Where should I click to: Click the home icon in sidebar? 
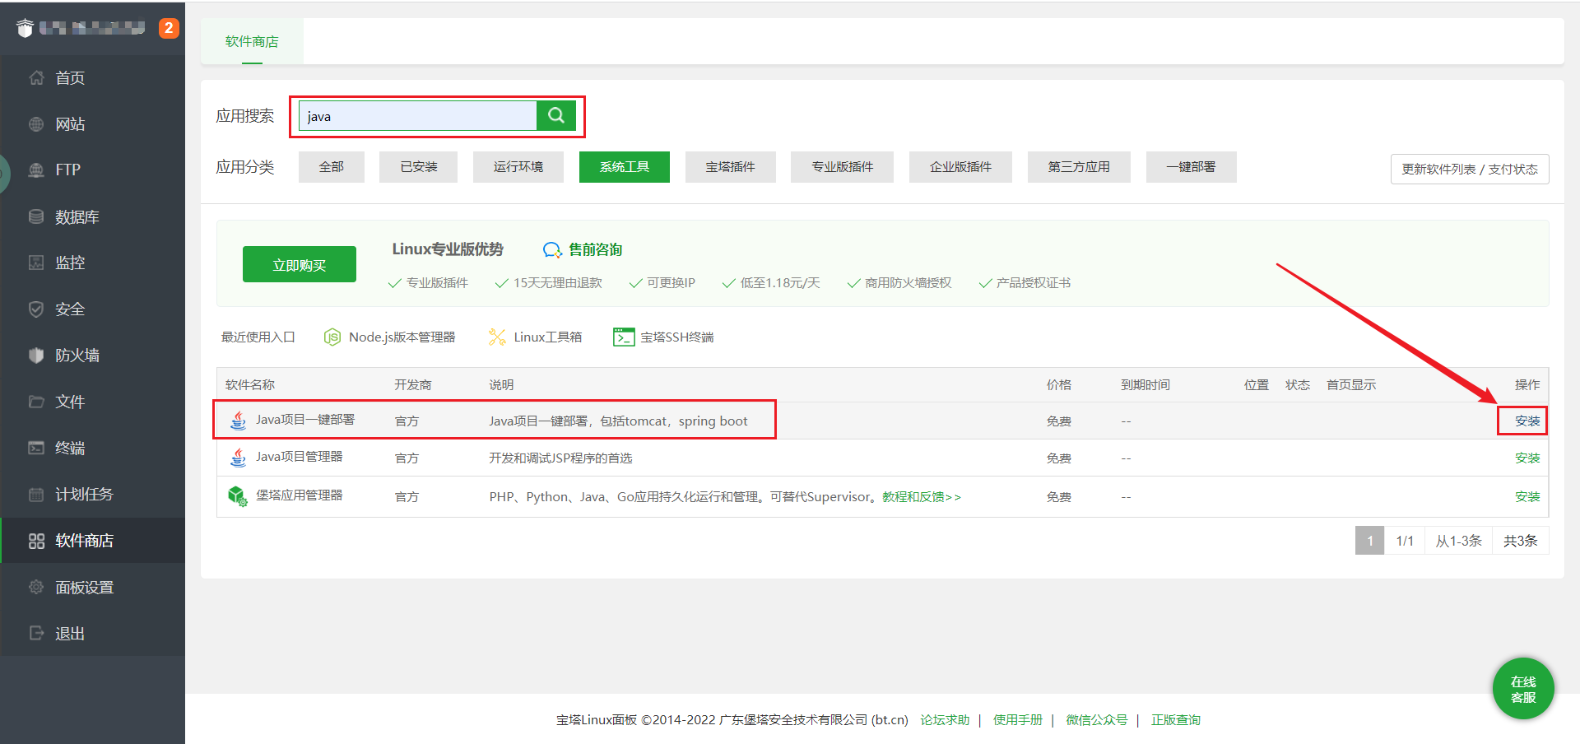tap(36, 77)
